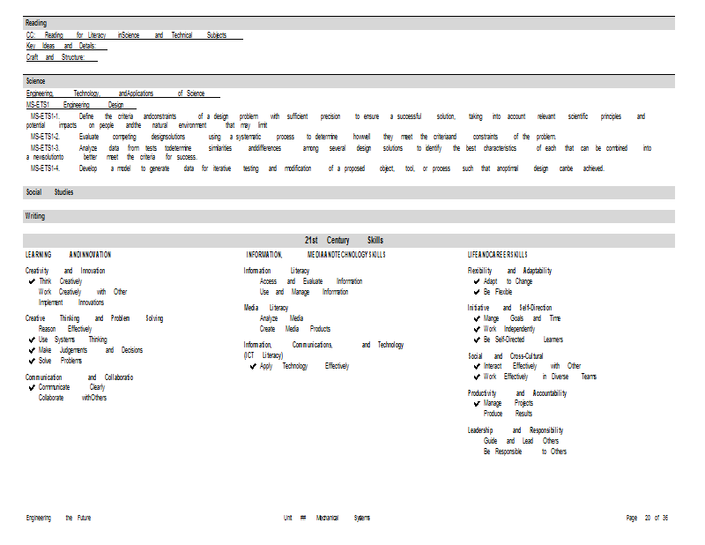Click the MS-ETS1-1 standard code
The width and height of the screenshot is (705, 545).
click(x=45, y=116)
